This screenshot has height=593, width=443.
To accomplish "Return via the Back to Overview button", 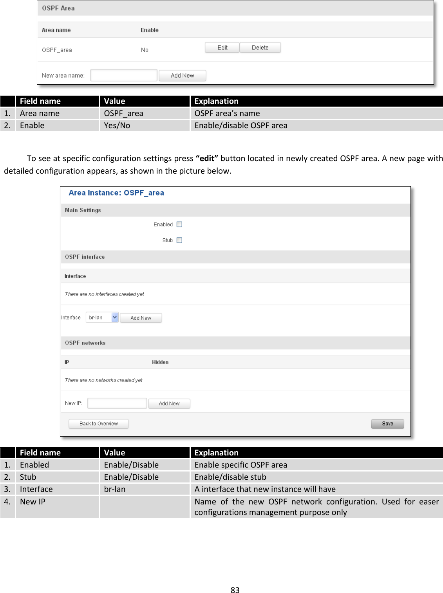I will (98, 423).
